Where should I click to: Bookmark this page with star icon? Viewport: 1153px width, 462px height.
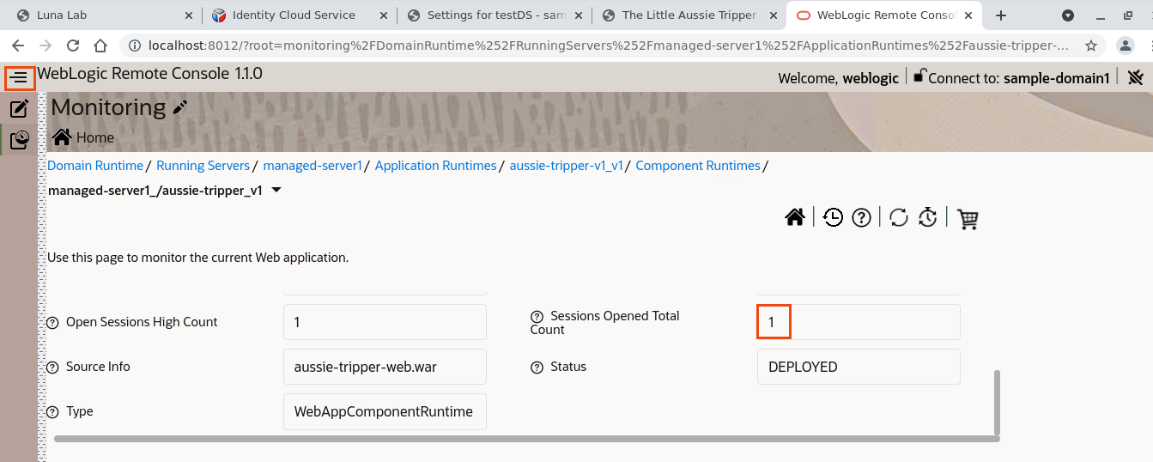1091,46
